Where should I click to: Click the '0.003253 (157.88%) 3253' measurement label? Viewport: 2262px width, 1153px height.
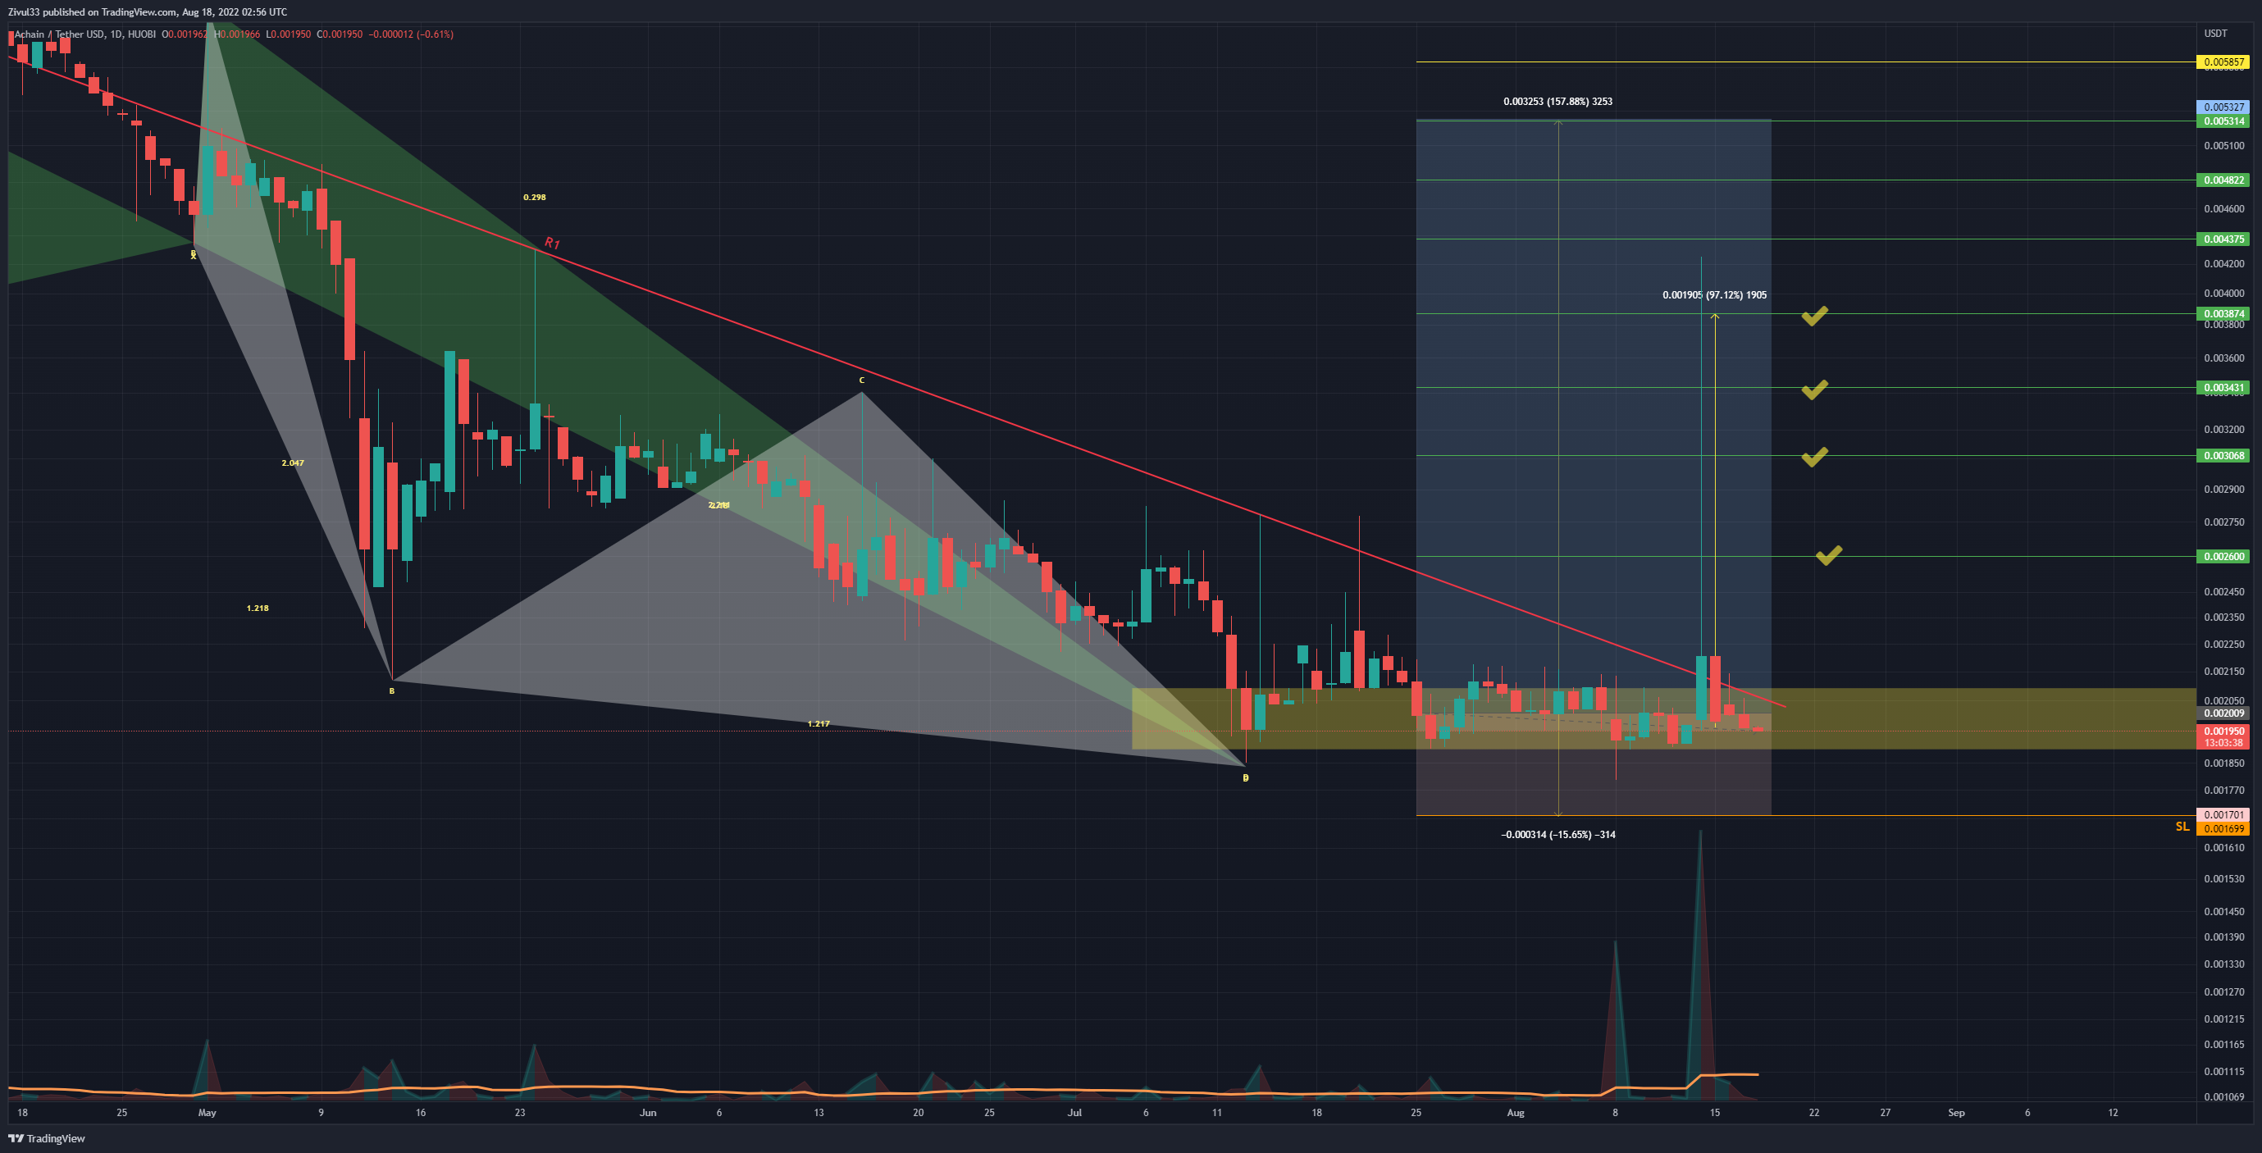pyautogui.click(x=1557, y=102)
